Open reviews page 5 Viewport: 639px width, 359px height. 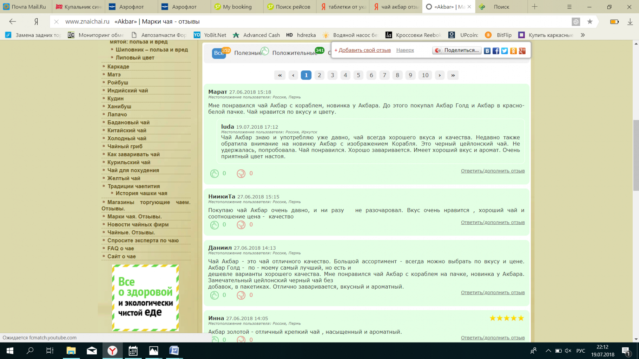click(x=358, y=75)
